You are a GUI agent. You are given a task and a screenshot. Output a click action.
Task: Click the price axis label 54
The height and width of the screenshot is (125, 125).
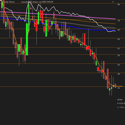[119, 65]
